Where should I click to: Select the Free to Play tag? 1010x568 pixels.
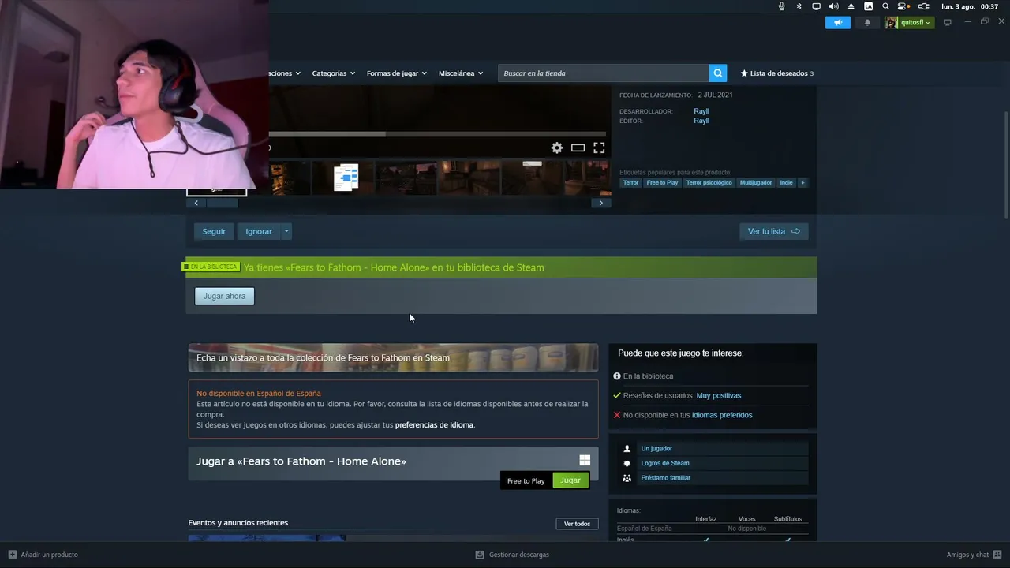[662, 183]
